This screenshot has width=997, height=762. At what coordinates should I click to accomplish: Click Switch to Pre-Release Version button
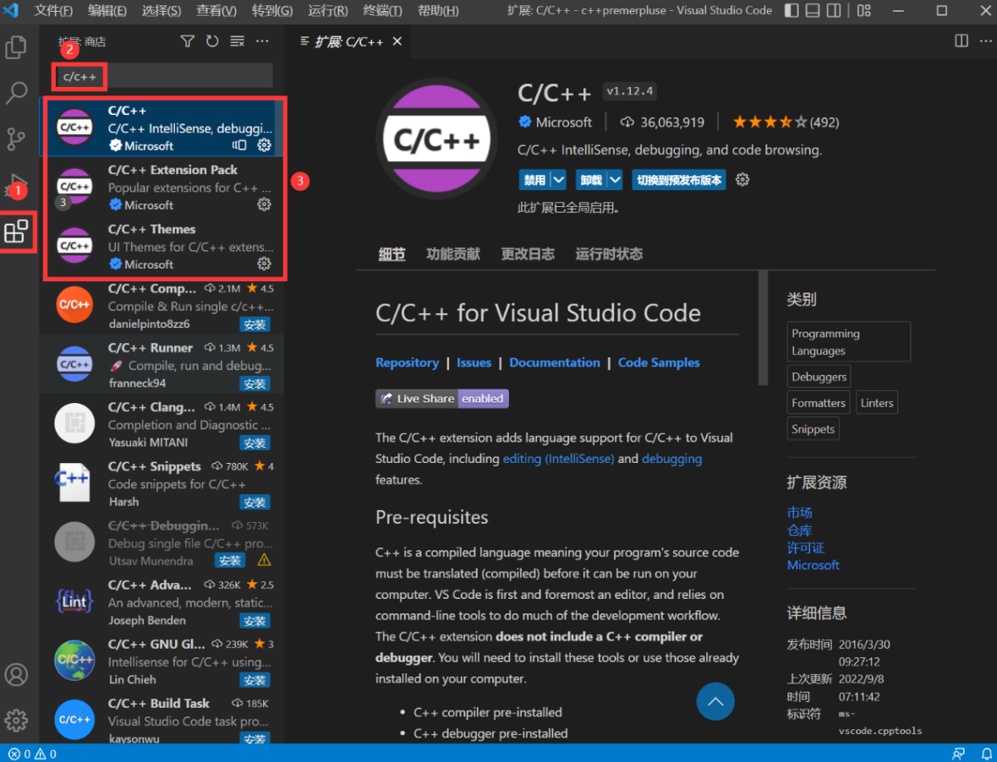(x=679, y=179)
